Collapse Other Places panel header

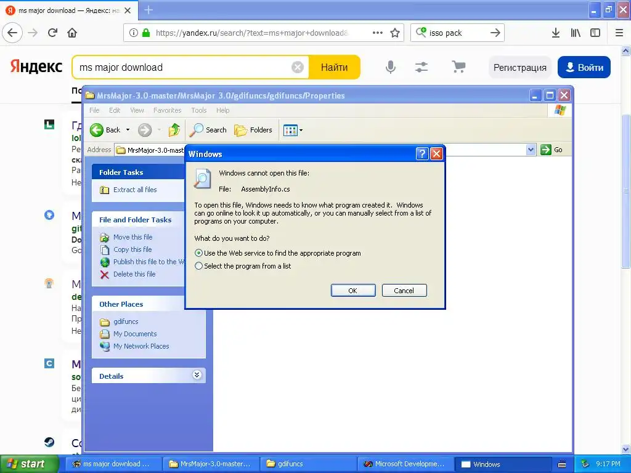pyautogui.click(x=149, y=304)
